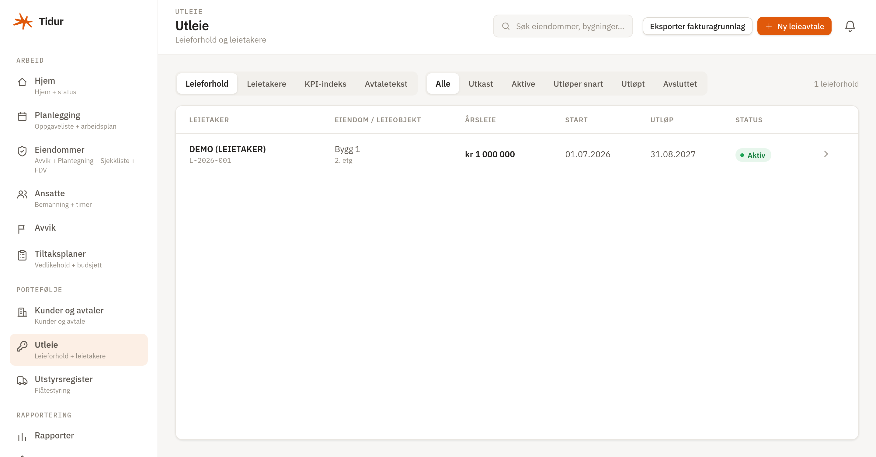Click the DEMO (LEIETAKER) tenant name

tap(227, 149)
